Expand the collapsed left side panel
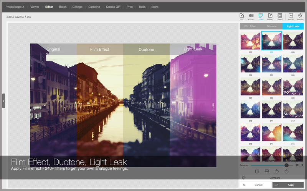Image resolution: width=307 pixels, height=191 pixels. click(x=3, y=101)
